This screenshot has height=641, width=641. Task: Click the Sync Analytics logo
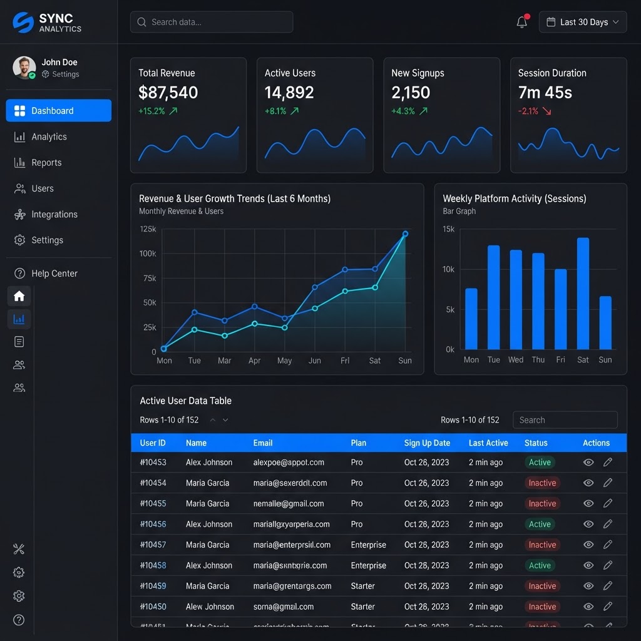tap(46, 23)
